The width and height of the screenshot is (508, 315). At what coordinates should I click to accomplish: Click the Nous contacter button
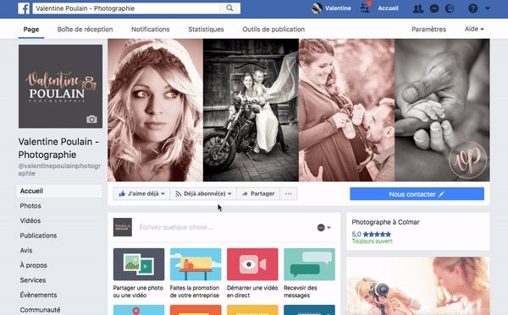click(417, 194)
